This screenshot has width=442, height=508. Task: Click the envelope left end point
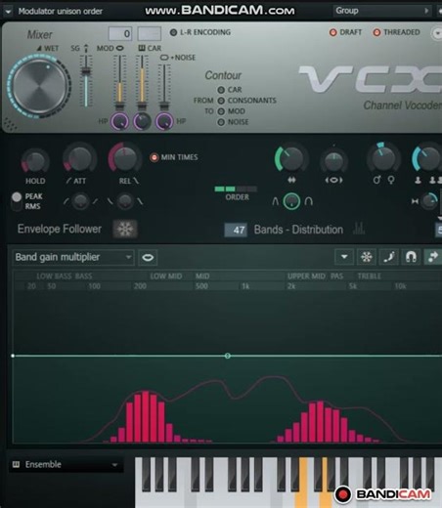point(13,356)
